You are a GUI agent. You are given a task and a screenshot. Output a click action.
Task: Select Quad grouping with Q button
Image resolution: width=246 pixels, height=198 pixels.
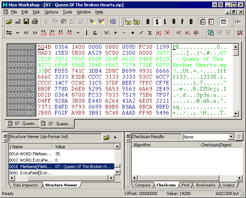[174, 22]
